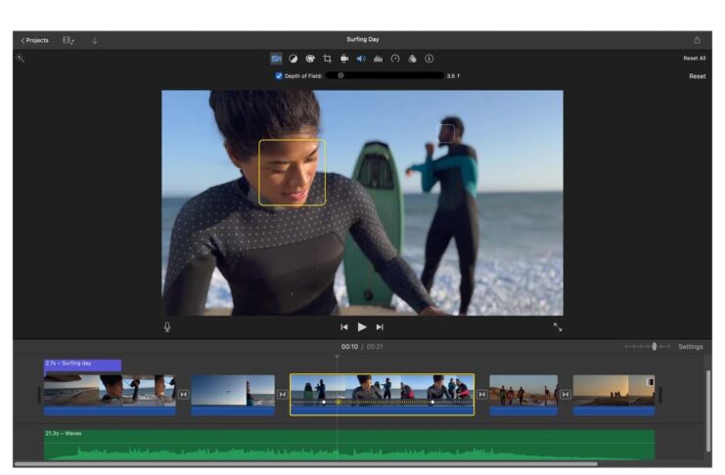Select the Cinematic camera icon
Screen dimensions: 725x475
[x=276, y=59]
